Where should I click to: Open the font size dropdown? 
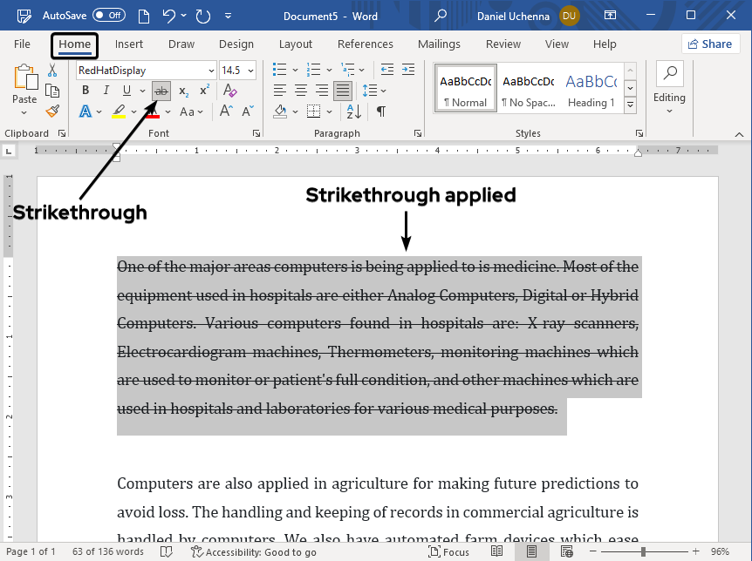click(x=251, y=71)
